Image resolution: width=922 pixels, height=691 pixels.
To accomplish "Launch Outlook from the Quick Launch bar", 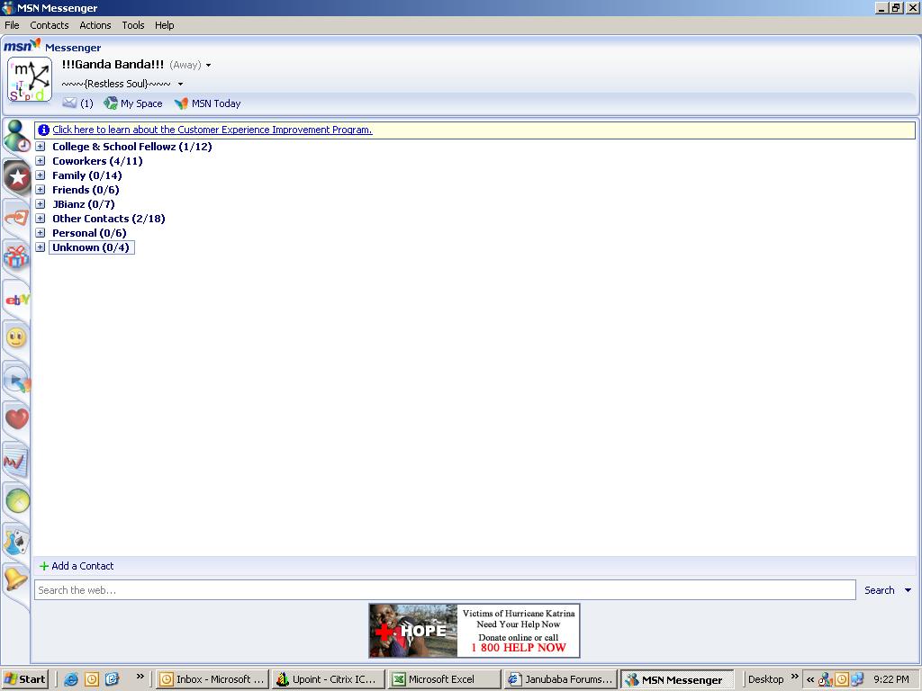I will 92,679.
